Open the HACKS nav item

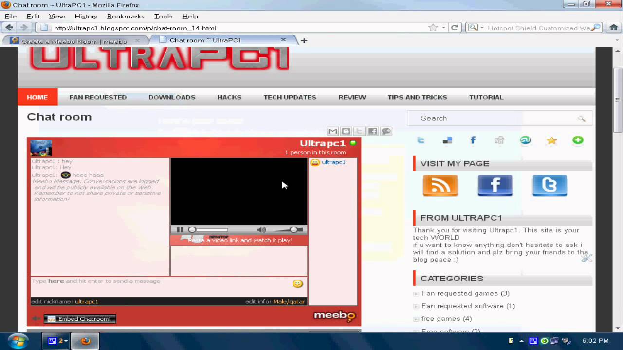(x=229, y=97)
